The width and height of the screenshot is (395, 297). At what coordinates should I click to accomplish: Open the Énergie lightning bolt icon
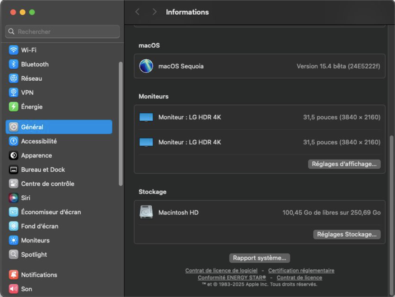(x=13, y=106)
